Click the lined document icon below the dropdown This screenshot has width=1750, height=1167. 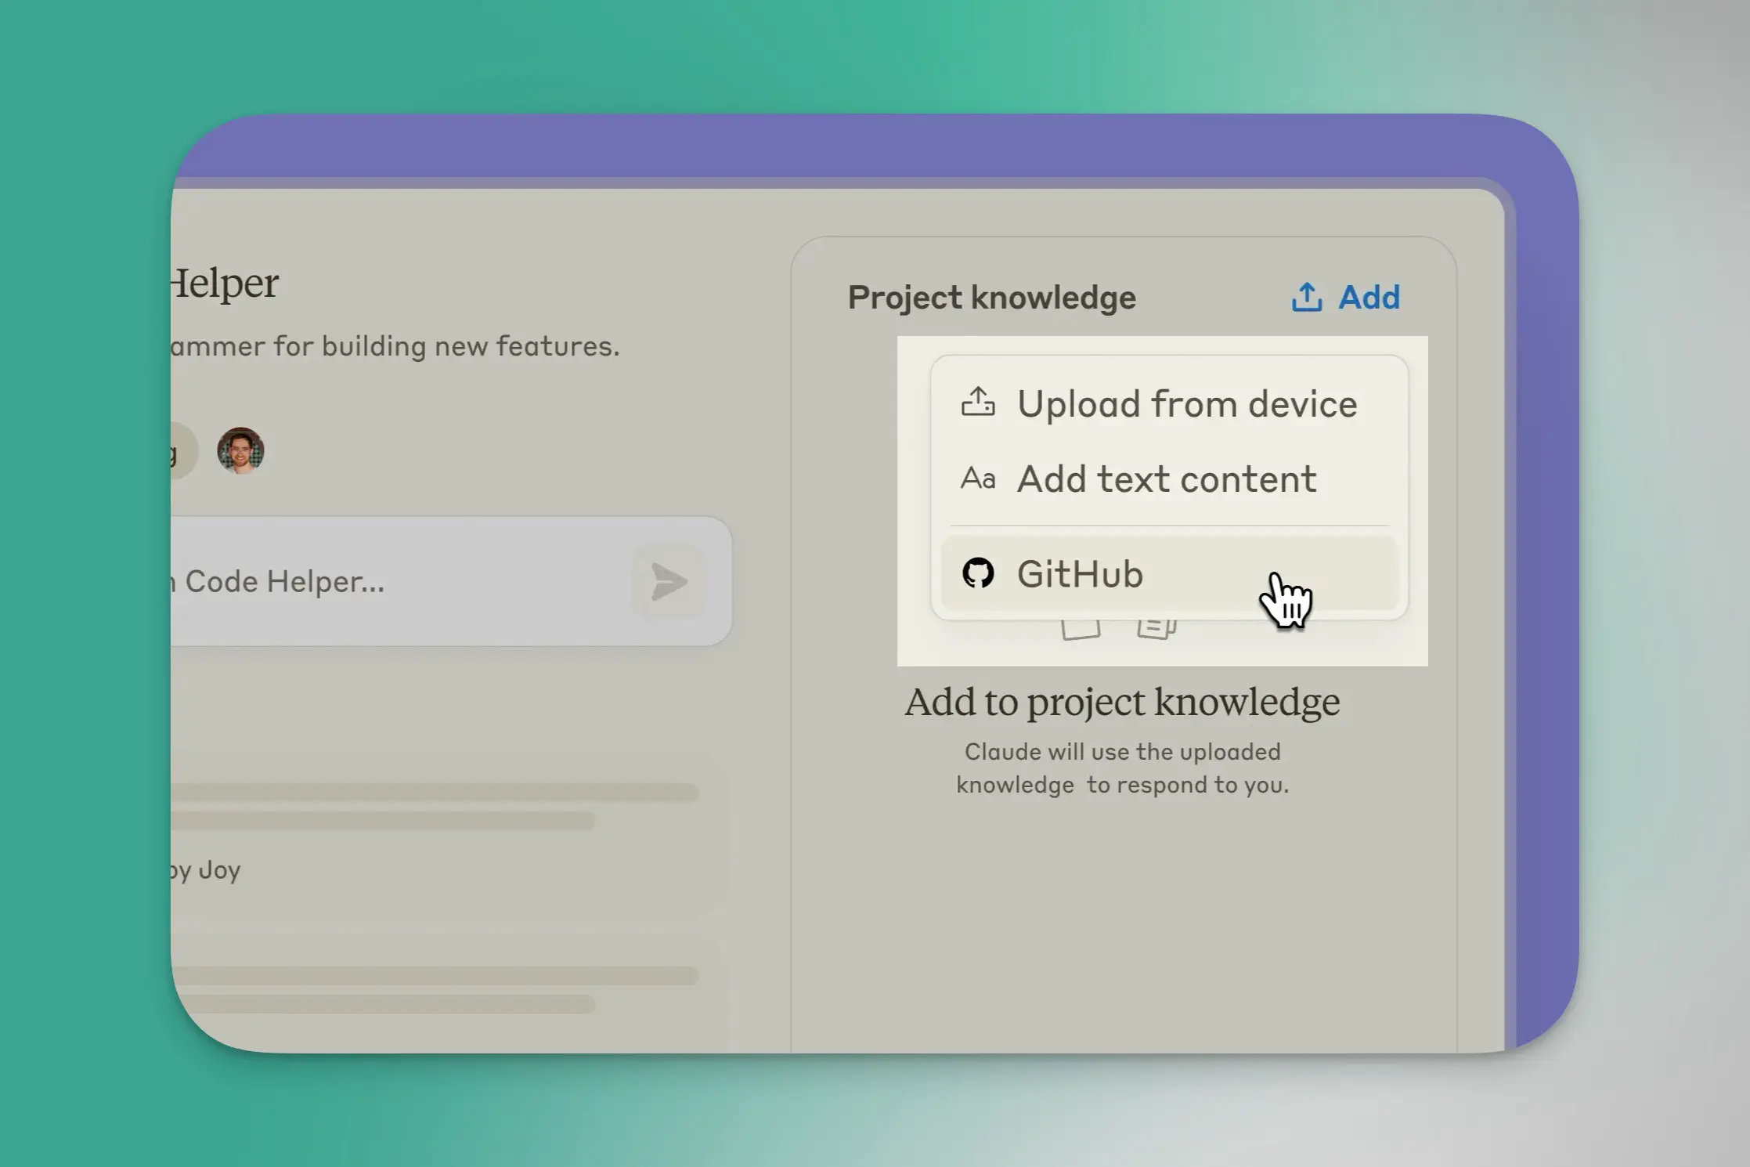pyautogui.click(x=1156, y=628)
